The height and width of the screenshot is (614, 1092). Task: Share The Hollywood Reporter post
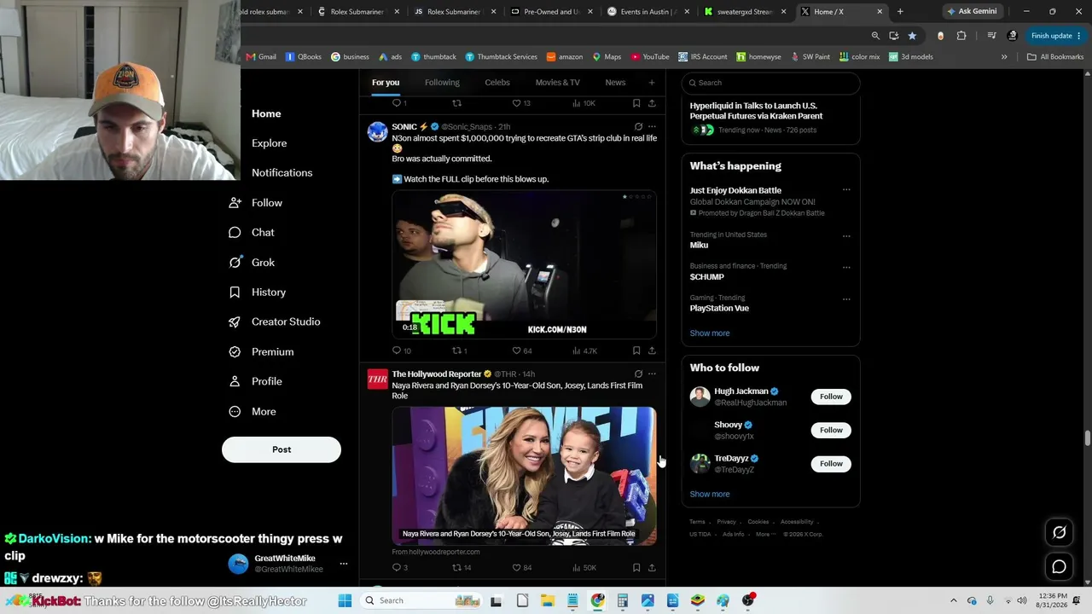(x=652, y=568)
